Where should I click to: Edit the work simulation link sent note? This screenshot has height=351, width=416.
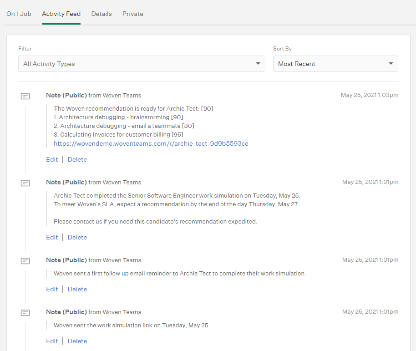tap(52, 341)
